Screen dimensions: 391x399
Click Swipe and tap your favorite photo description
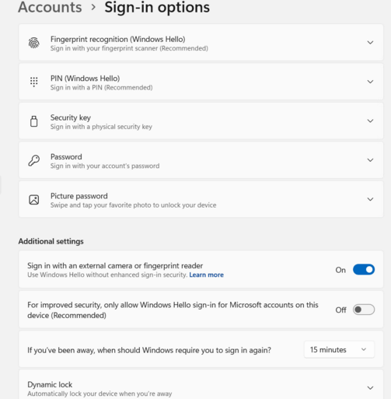(133, 205)
